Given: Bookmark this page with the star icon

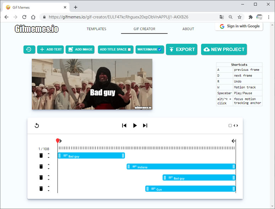Looking at the screenshot, I should 240,17.
